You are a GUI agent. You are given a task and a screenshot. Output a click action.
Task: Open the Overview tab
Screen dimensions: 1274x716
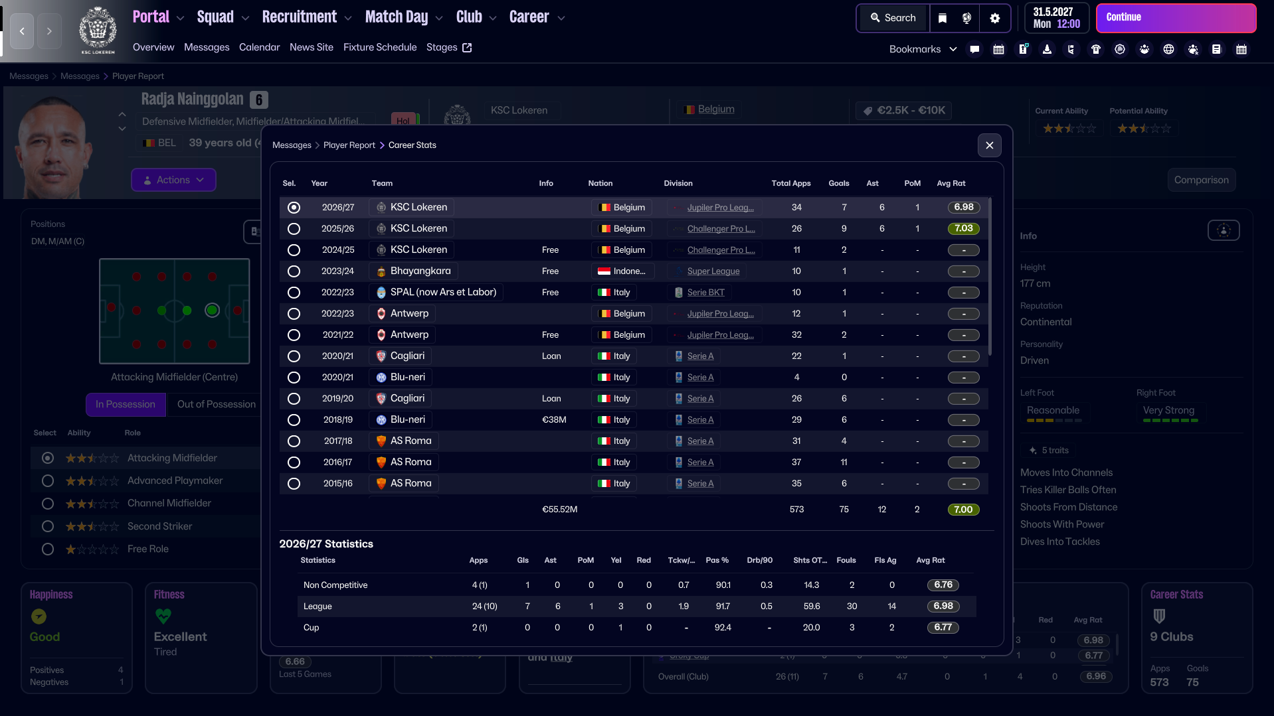(x=153, y=47)
